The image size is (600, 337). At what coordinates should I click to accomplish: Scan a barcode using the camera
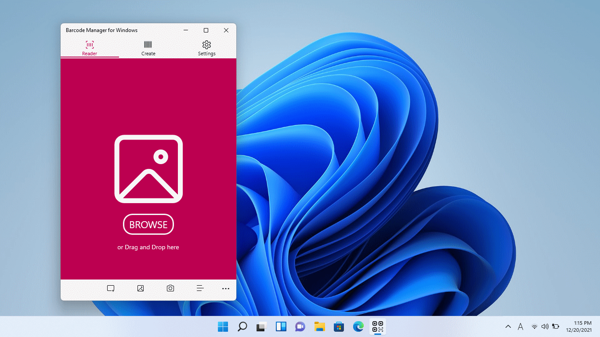pyautogui.click(x=170, y=288)
